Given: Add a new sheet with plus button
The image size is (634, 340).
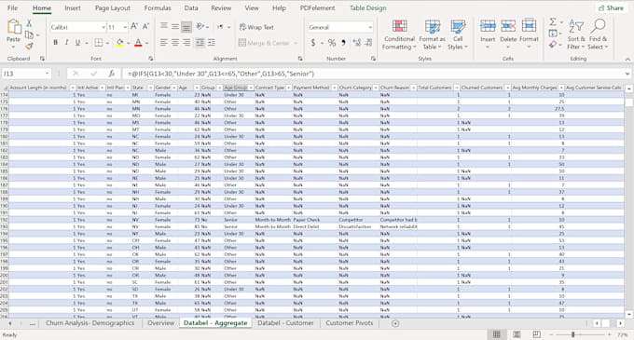Looking at the screenshot, I should click(x=395, y=323).
